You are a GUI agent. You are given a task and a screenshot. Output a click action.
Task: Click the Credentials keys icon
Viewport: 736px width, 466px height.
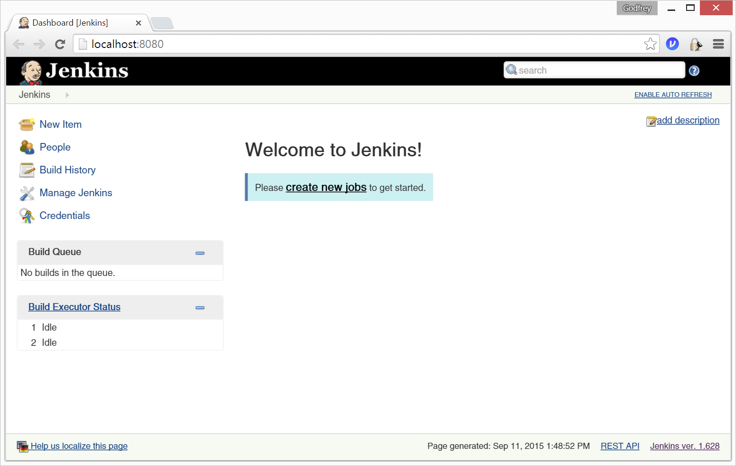(x=27, y=216)
